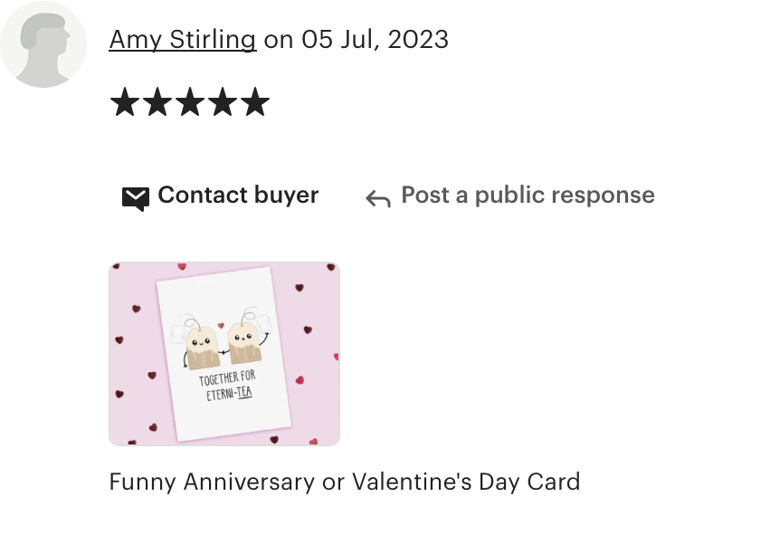
Task: Click the review date 05 Jul, 2023
Action: click(376, 39)
